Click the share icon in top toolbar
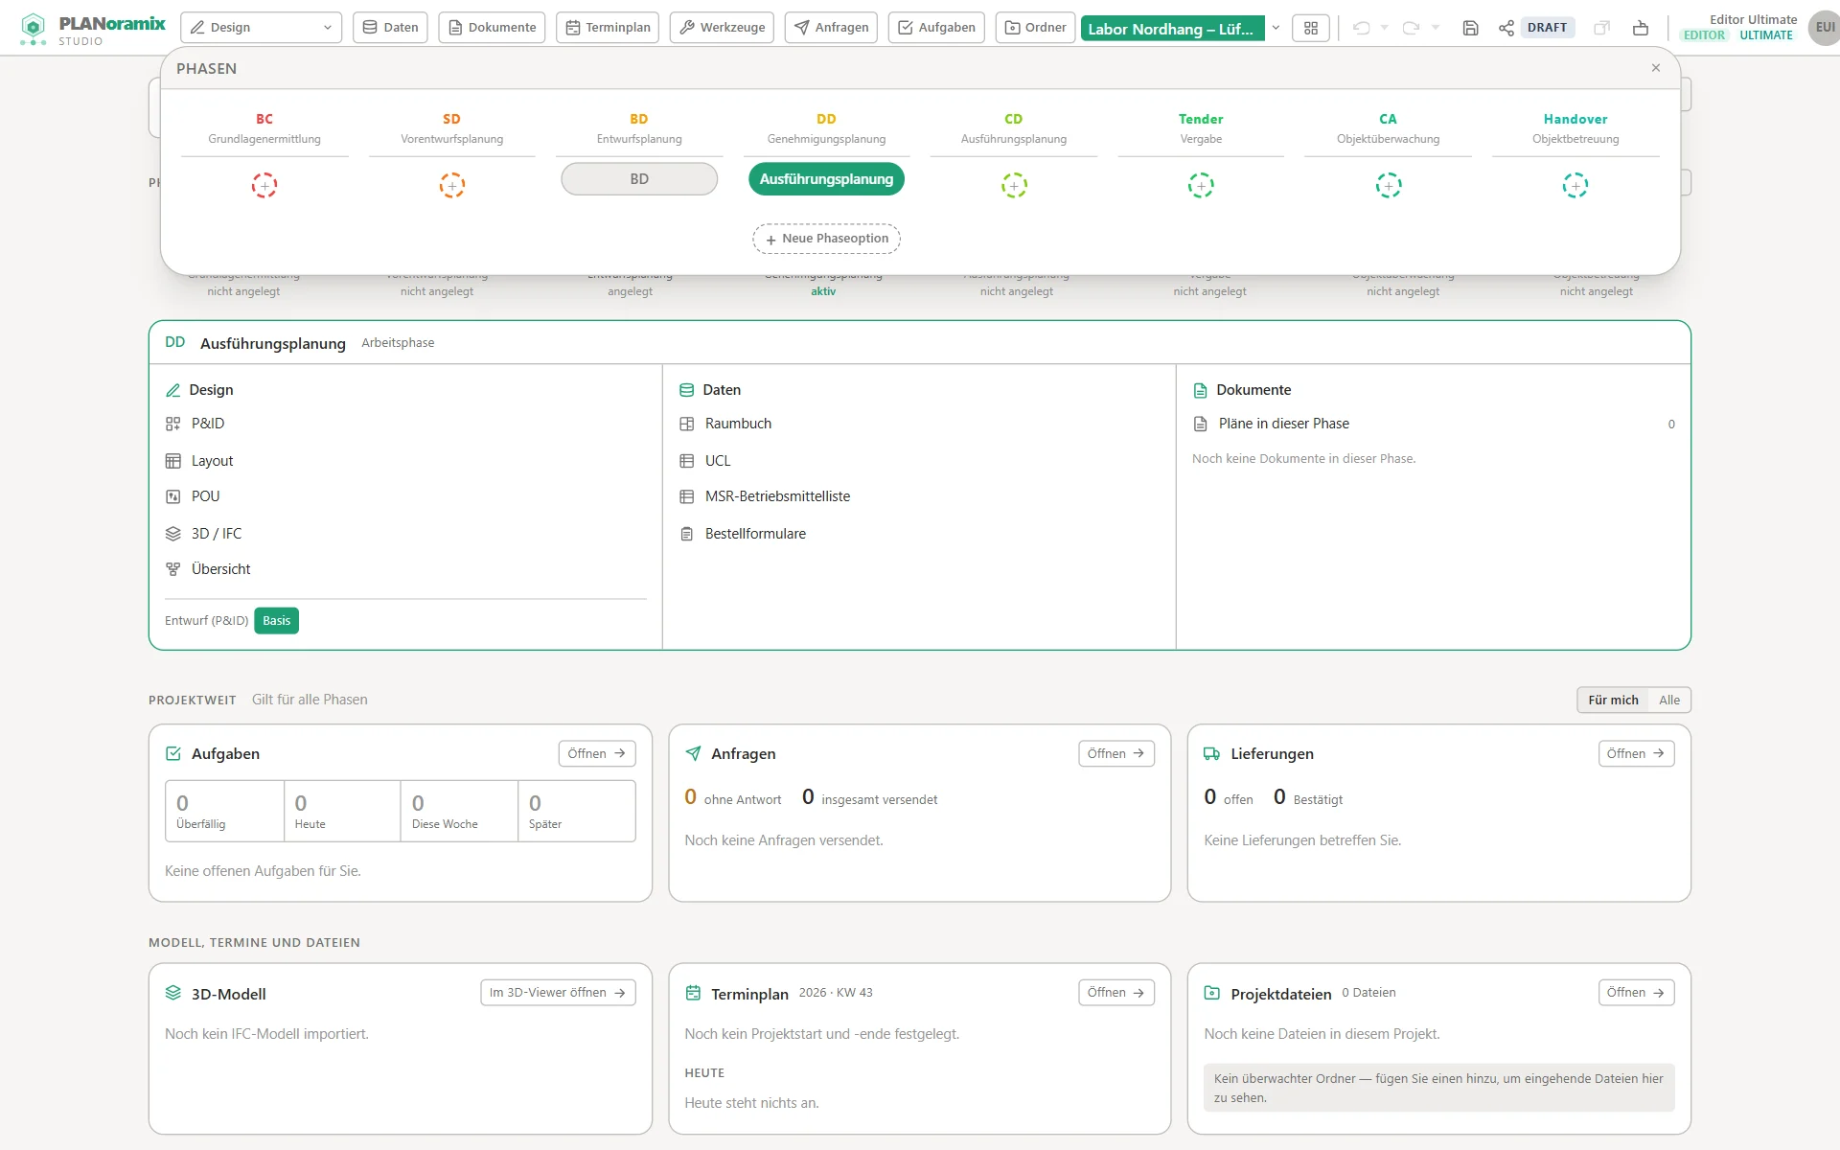The width and height of the screenshot is (1840, 1150). coord(1506,28)
